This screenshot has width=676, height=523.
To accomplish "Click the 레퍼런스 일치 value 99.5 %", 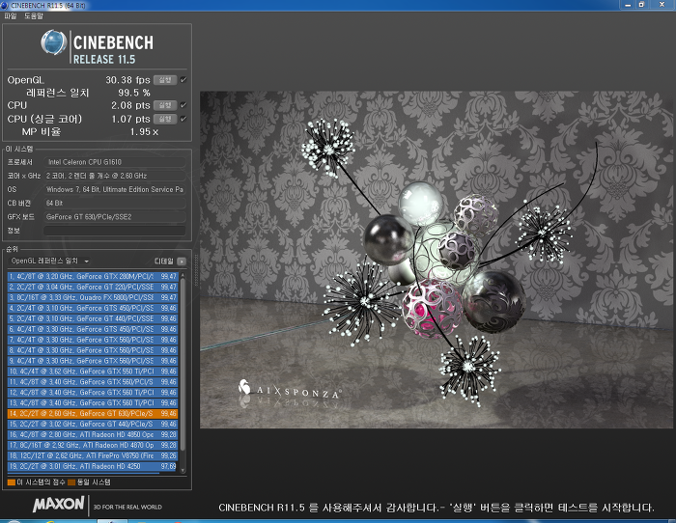I will pos(134,93).
